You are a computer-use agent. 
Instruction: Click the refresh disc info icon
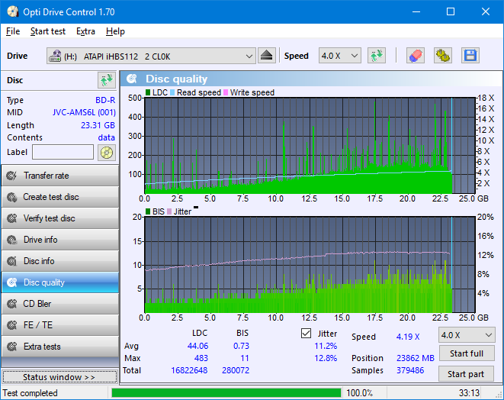click(x=106, y=80)
